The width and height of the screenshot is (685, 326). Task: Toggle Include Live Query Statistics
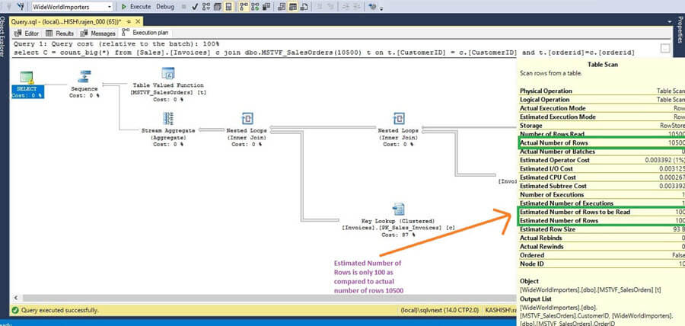click(255, 7)
